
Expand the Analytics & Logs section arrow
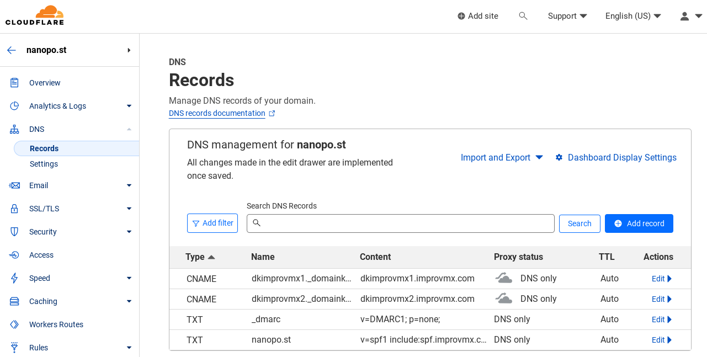point(129,106)
